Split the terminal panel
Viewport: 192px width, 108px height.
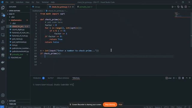(x=179, y=78)
